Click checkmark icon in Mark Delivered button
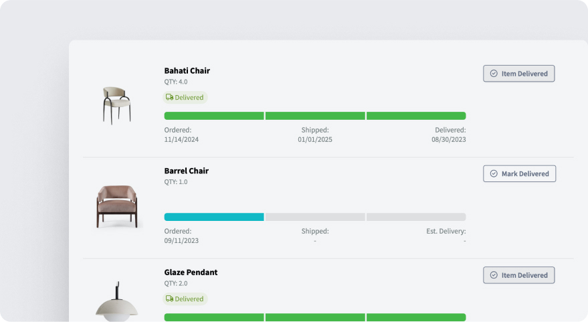 point(494,174)
